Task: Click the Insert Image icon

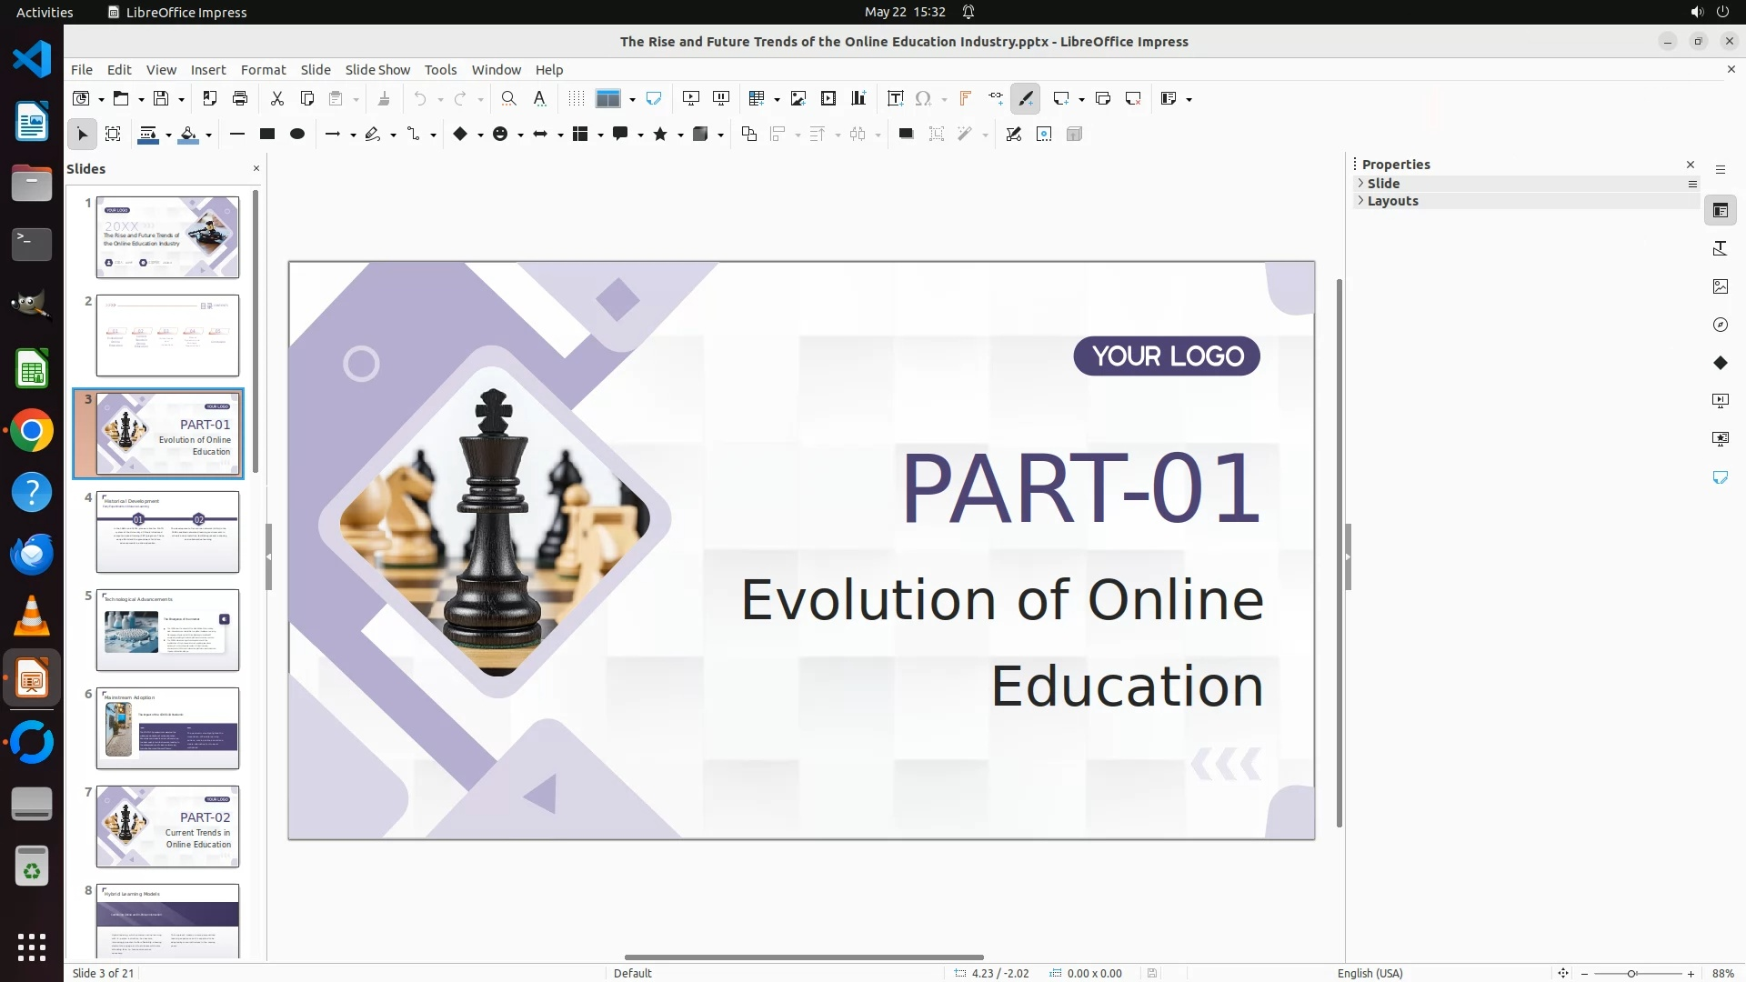Action: pyautogui.click(x=798, y=98)
